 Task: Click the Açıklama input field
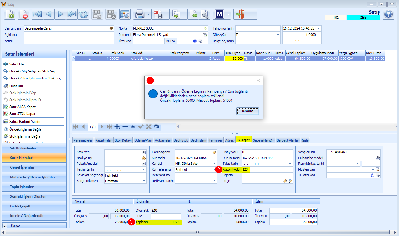pos(69,35)
